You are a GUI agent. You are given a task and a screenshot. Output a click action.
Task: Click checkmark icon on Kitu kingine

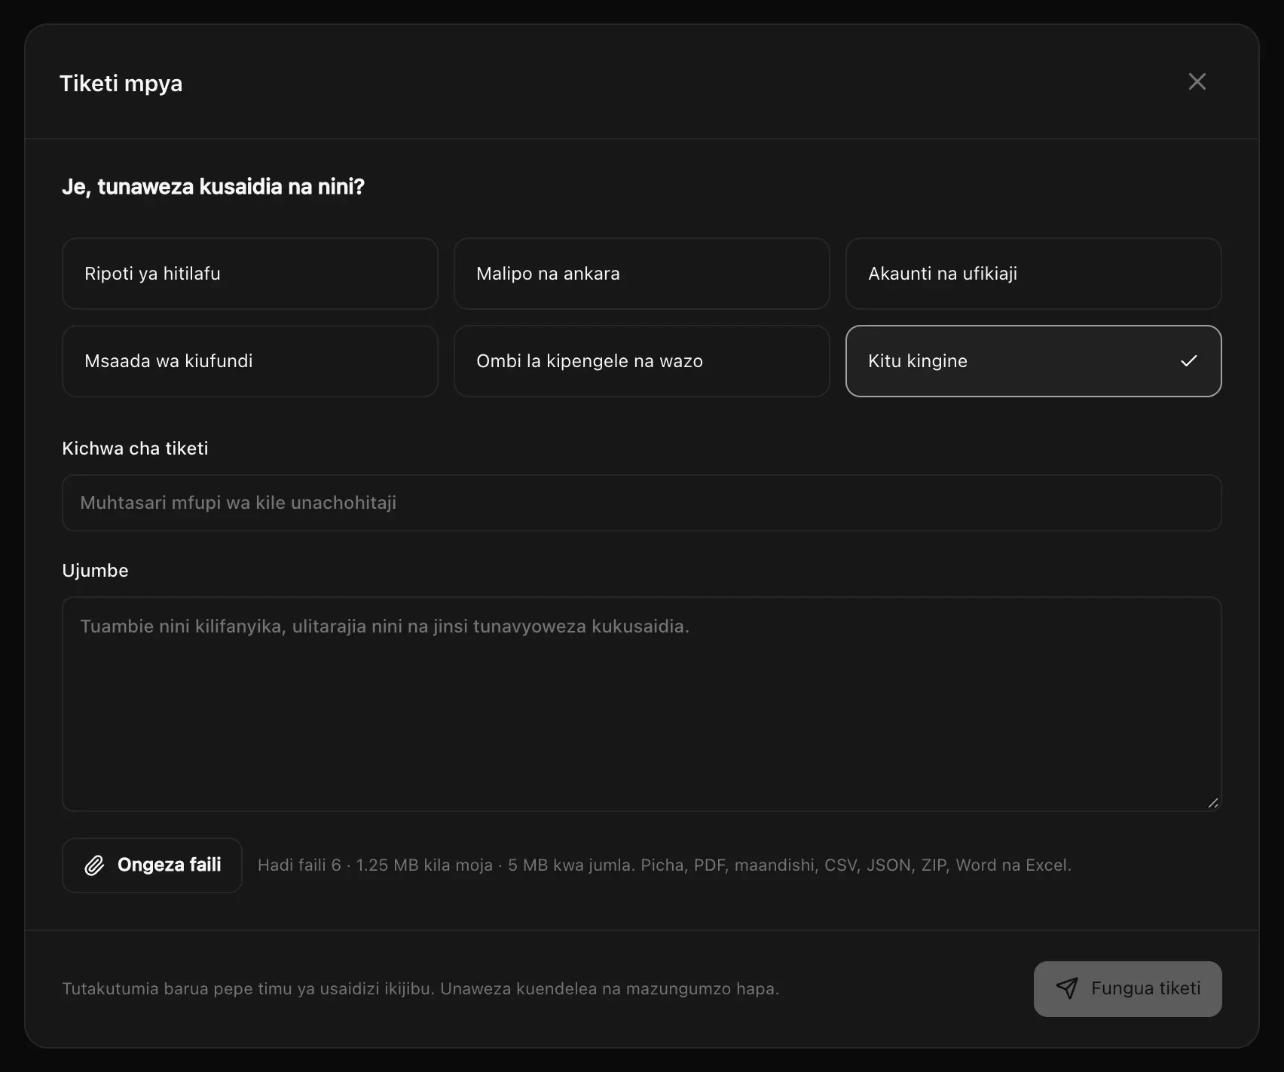click(x=1188, y=361)
